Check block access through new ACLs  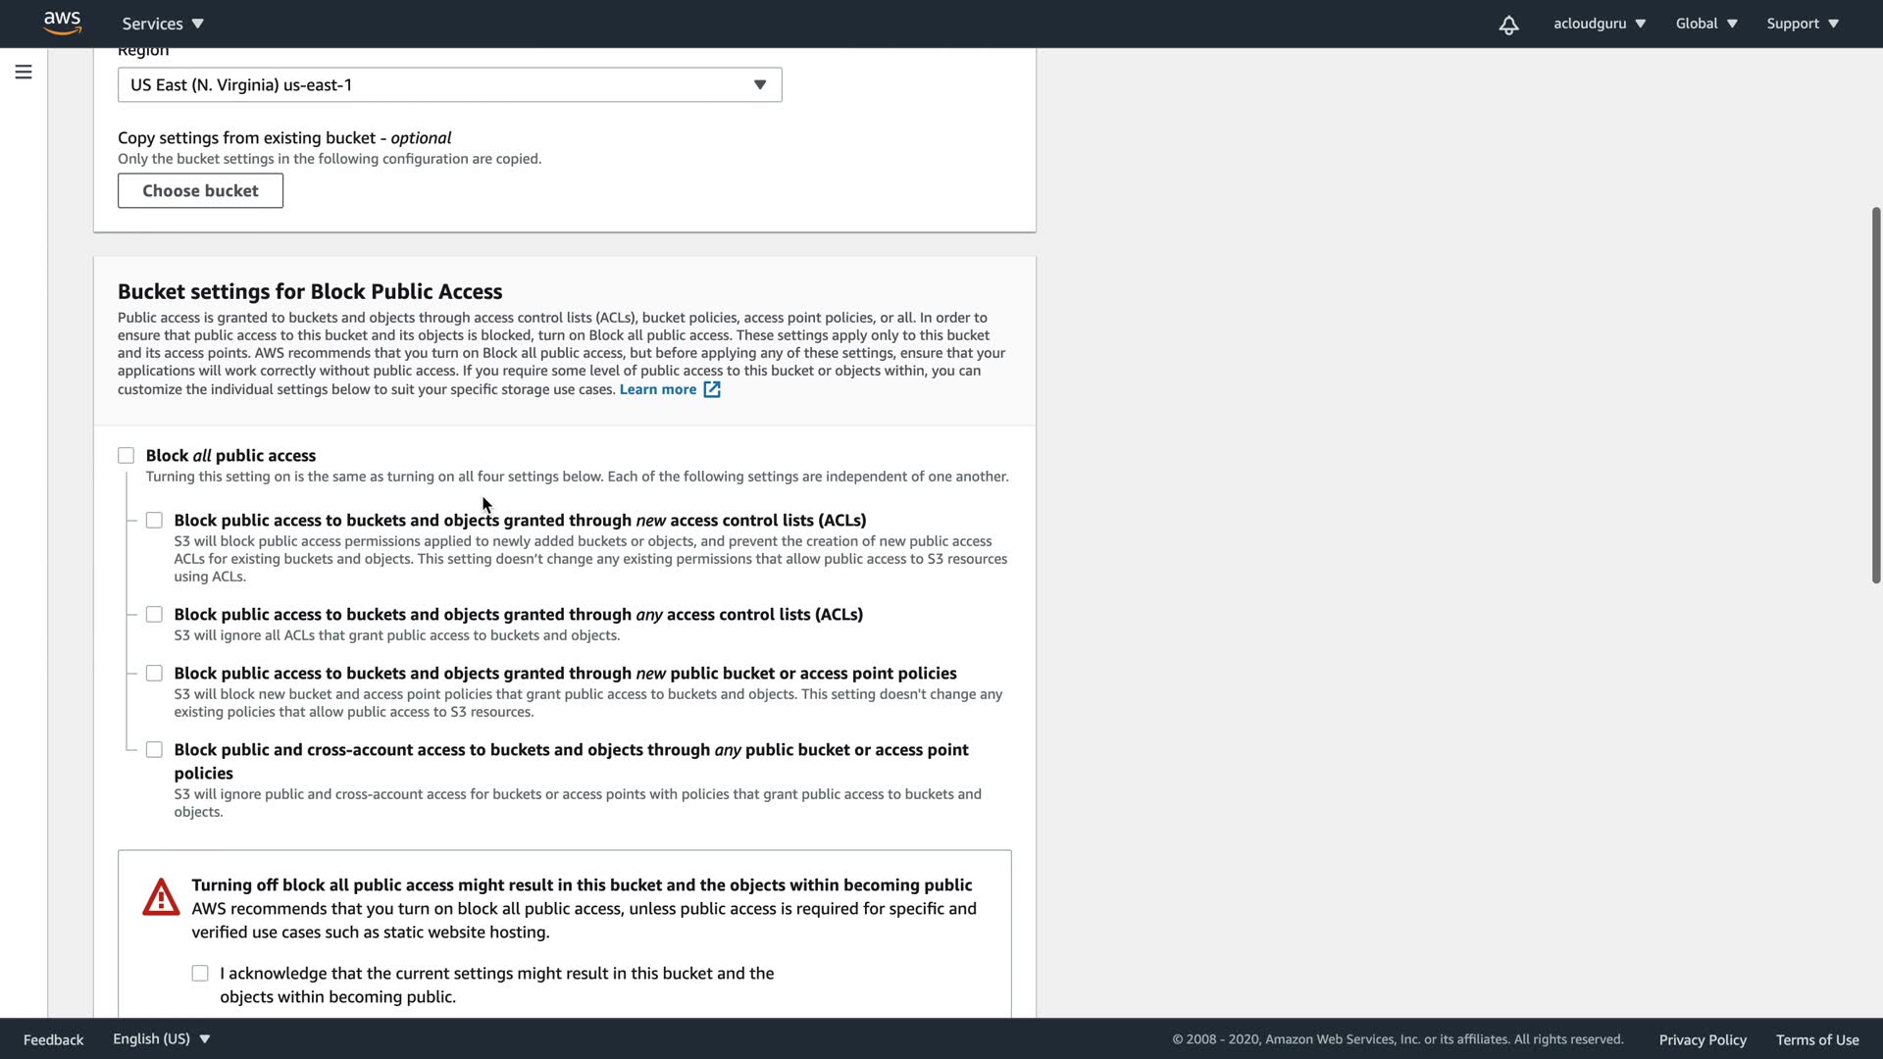coord(154,521)
